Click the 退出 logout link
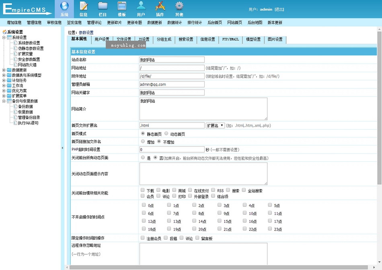The height and width of the screenshot is (270, 382). (279, 9)
